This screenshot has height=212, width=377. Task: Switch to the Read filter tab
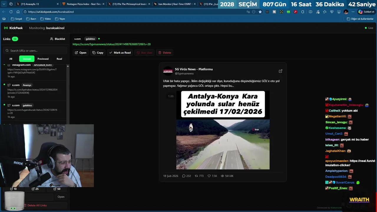[59, 59]
